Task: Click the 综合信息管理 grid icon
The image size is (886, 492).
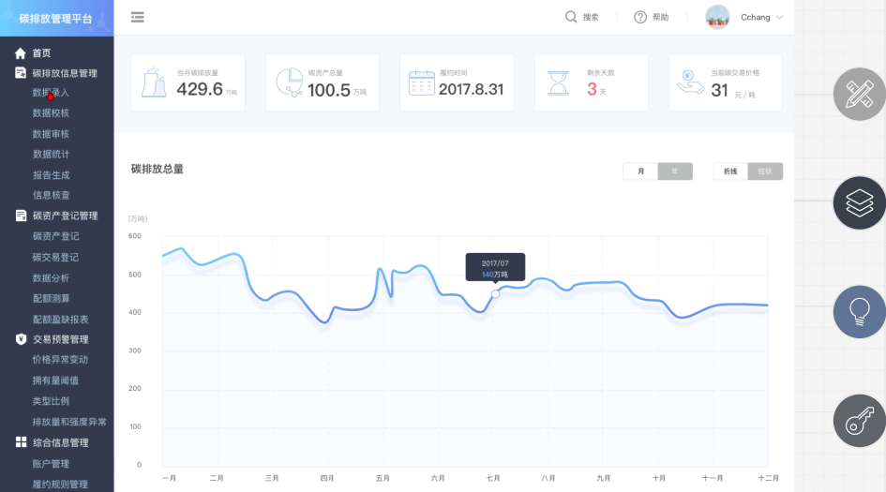Action: [21, 442]
